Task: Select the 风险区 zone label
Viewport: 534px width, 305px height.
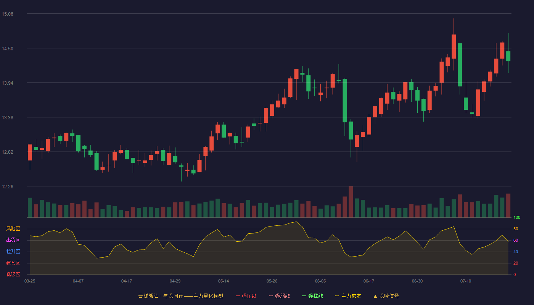Action: click(13, 229)
